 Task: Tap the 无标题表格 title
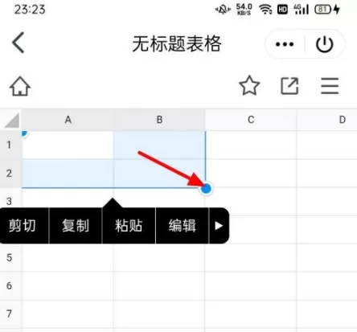pyautogui.click(x=177, y=44)
